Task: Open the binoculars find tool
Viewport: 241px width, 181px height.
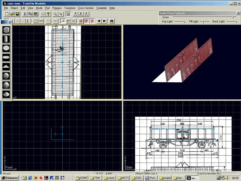Action: (x=112, y=21)
